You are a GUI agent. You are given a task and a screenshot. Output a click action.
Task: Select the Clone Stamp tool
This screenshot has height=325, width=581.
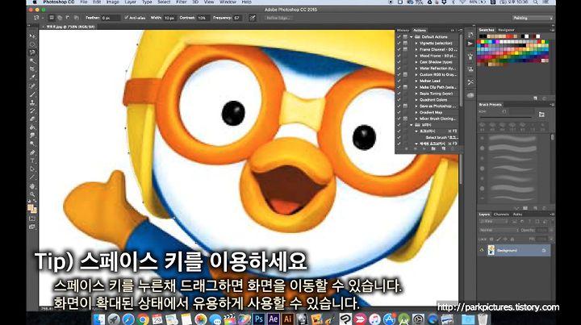pyautogui.click(x=32, y=102)
